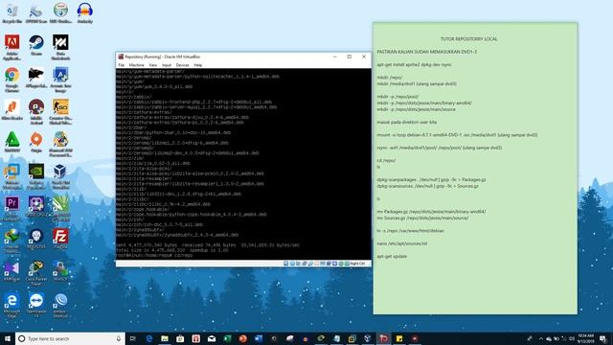This screenshot has height=345, width=613.
Task: Click the Task View taskbar button
Action: point(133,338)
